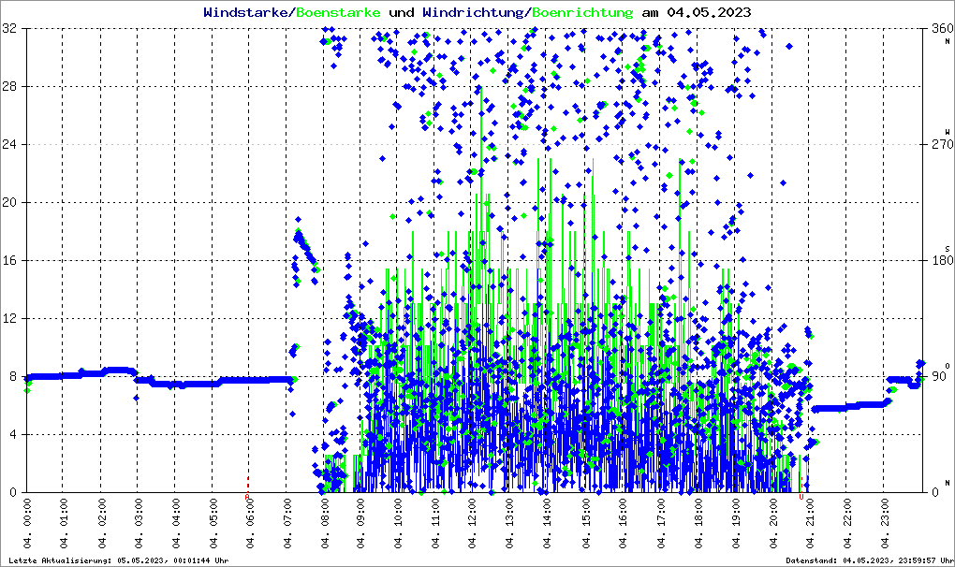The image size is (955, 567).
Task: Click left axis value 24
Action: [9, 144]
